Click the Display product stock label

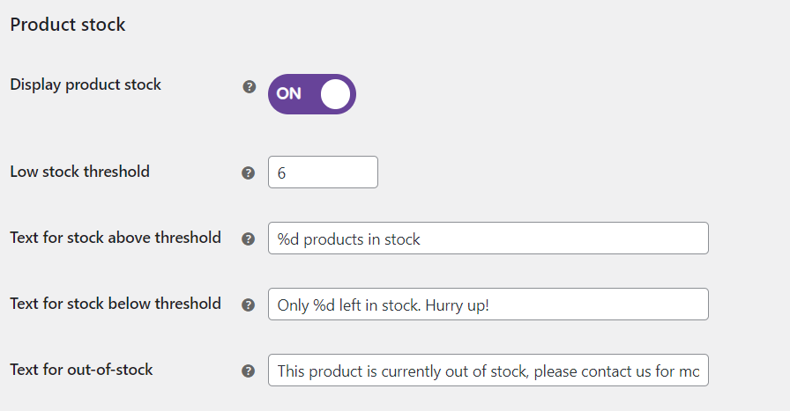pos(86,84)
